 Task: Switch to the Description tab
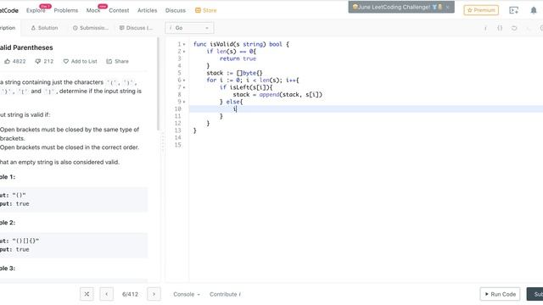click(x=8, y=28)
